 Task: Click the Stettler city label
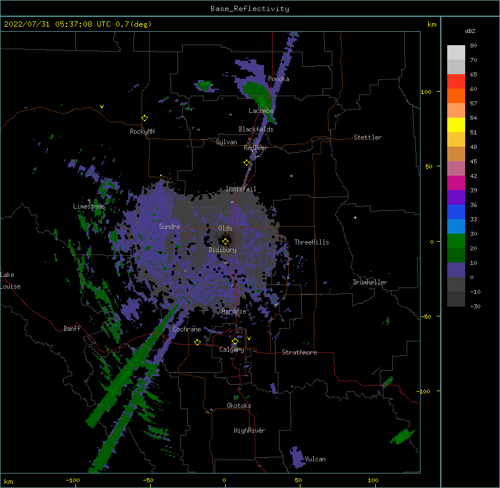pos(368,137)
